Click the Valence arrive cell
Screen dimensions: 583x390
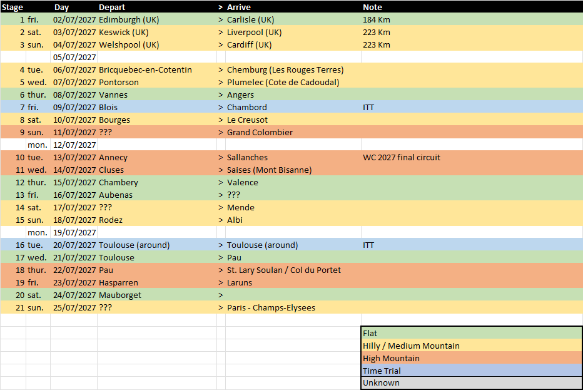tap(293, 182)
